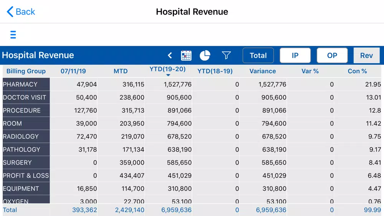Switch to IP revenue view

pyautogui.click(x=295, y=55)
